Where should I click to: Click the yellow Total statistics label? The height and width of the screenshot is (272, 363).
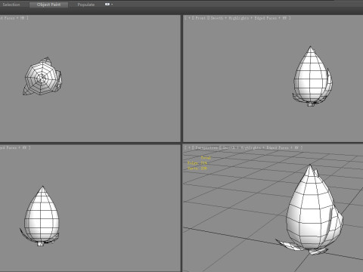206,158
